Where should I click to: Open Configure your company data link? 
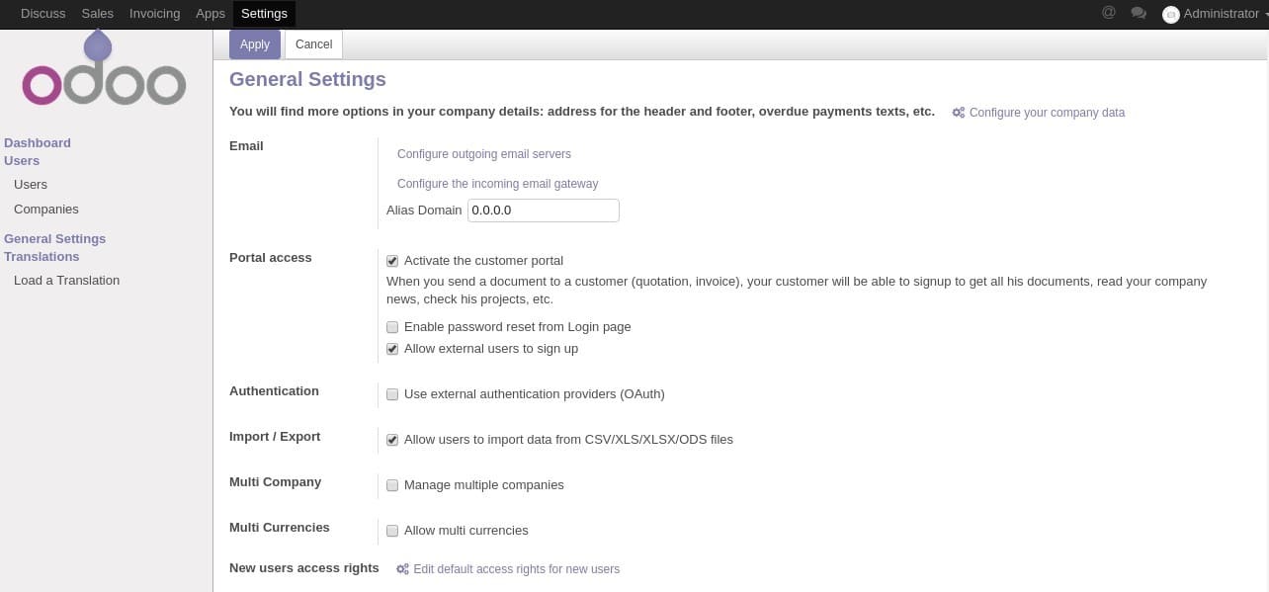1047,113
